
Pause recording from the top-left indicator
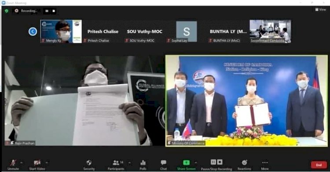pos(47,11)
